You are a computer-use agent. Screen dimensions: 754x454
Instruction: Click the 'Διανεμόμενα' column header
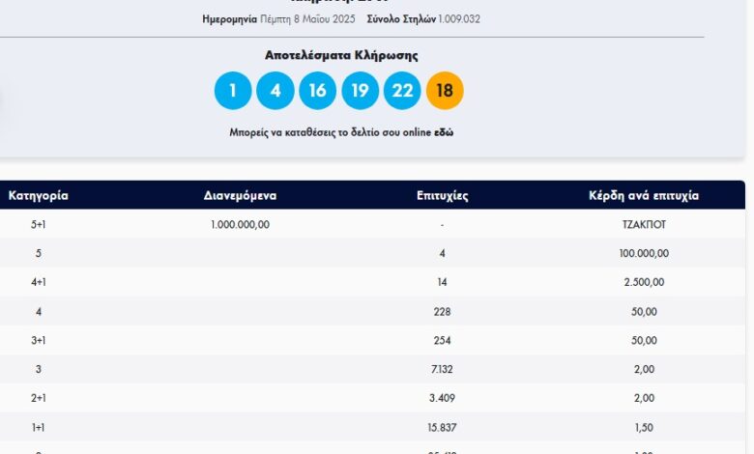240,195
